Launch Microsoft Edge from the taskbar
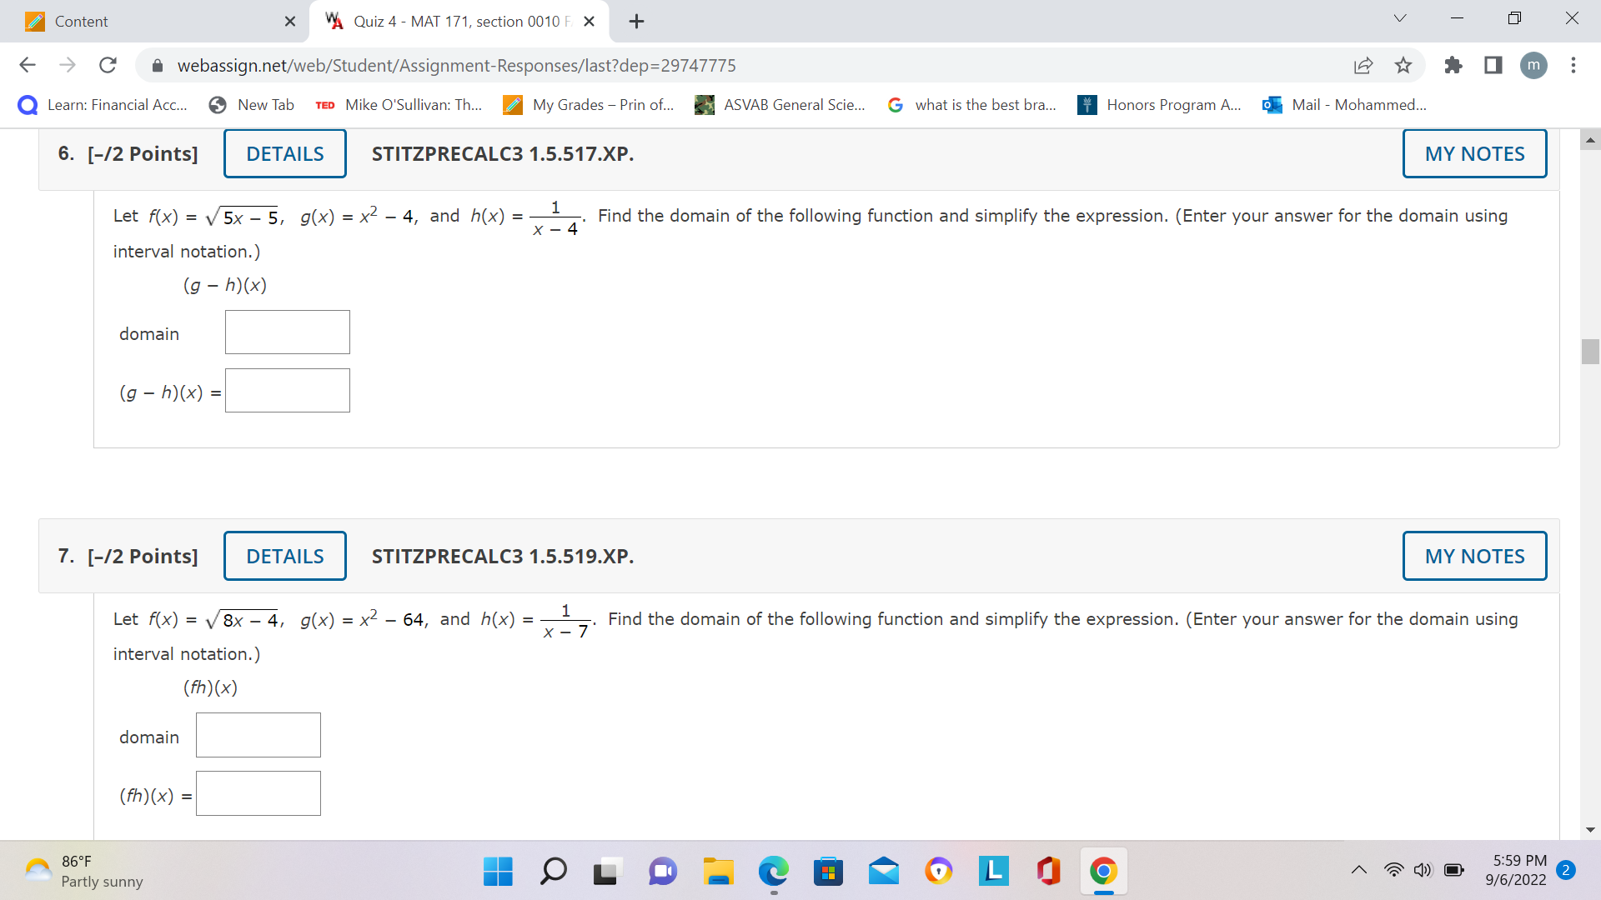Viewport: 1601px width, 900px height. [x=774, y=871]
